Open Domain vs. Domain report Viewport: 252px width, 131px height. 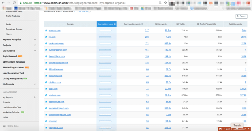click(14, 29)
